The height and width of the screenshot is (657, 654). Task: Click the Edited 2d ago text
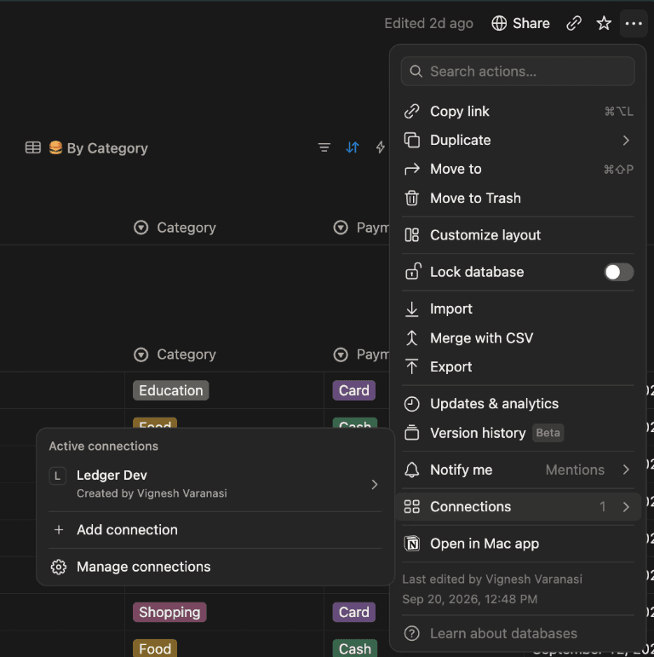(x=428, y=24)
